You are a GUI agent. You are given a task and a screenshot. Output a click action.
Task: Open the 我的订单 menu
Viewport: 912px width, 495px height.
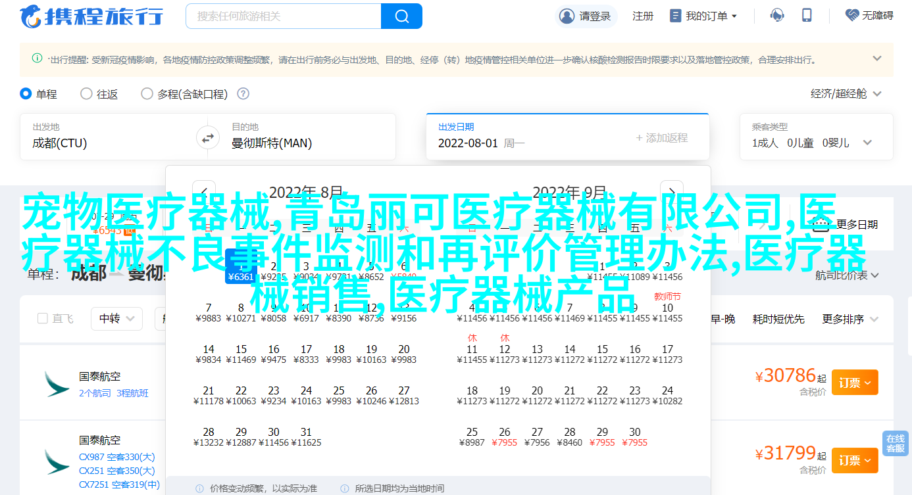(703, 16)
